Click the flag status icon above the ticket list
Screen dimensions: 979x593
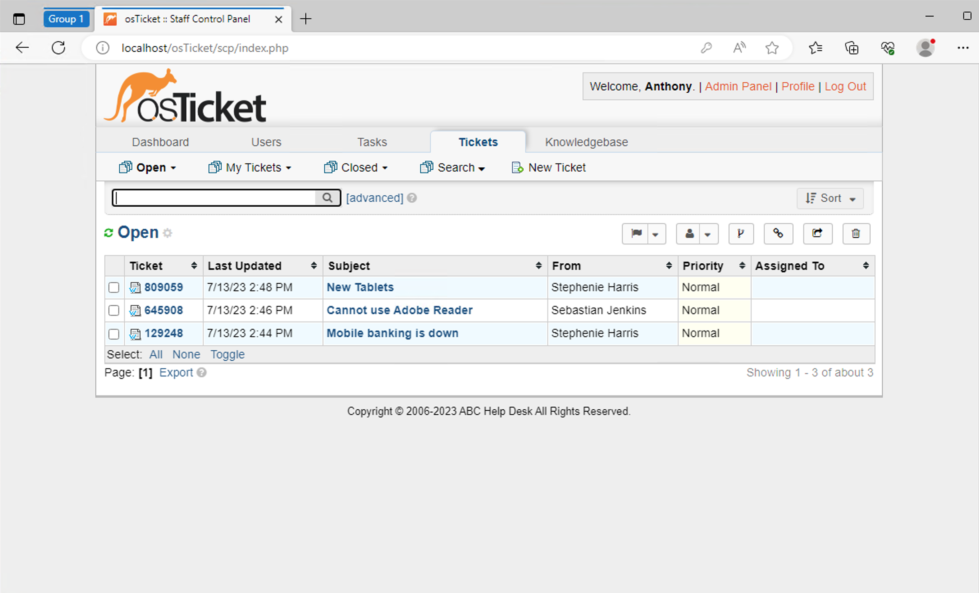[635, 233]
